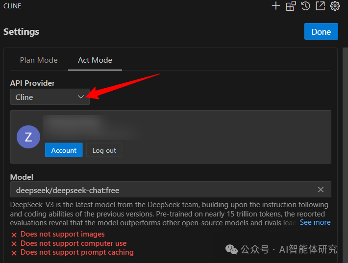Clear the model field with X
The width and height of the screenshot is (348, 263).
(321, 190)
